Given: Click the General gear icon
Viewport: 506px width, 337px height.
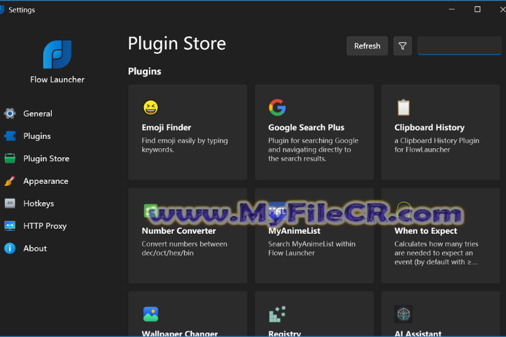Looking at the screenshot, I should pos(10,114).
